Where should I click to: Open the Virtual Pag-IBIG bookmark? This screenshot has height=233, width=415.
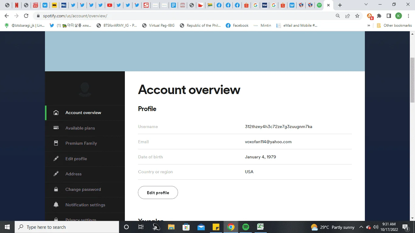[159, 25]
